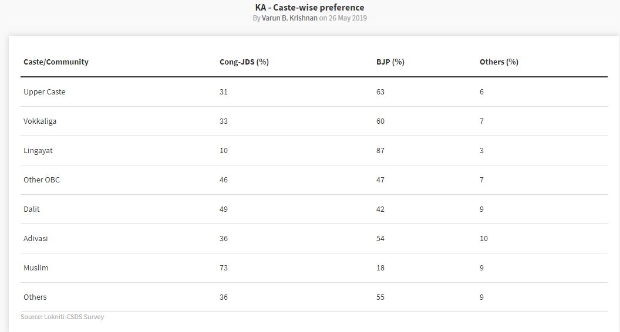
Task: Select the Others (%) column header
Action: tap(499, 62)
